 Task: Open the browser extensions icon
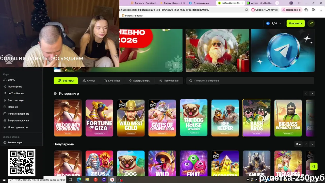click(314, 10)
